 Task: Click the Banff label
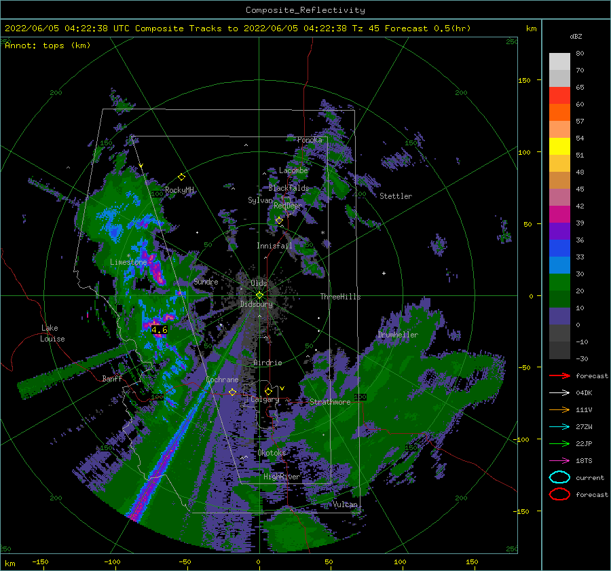click(112, 378)
